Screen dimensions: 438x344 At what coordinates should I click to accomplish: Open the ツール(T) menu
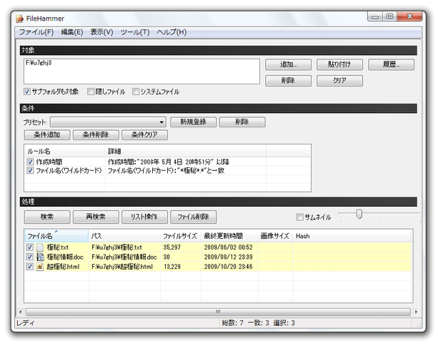[x=135, y=32]
